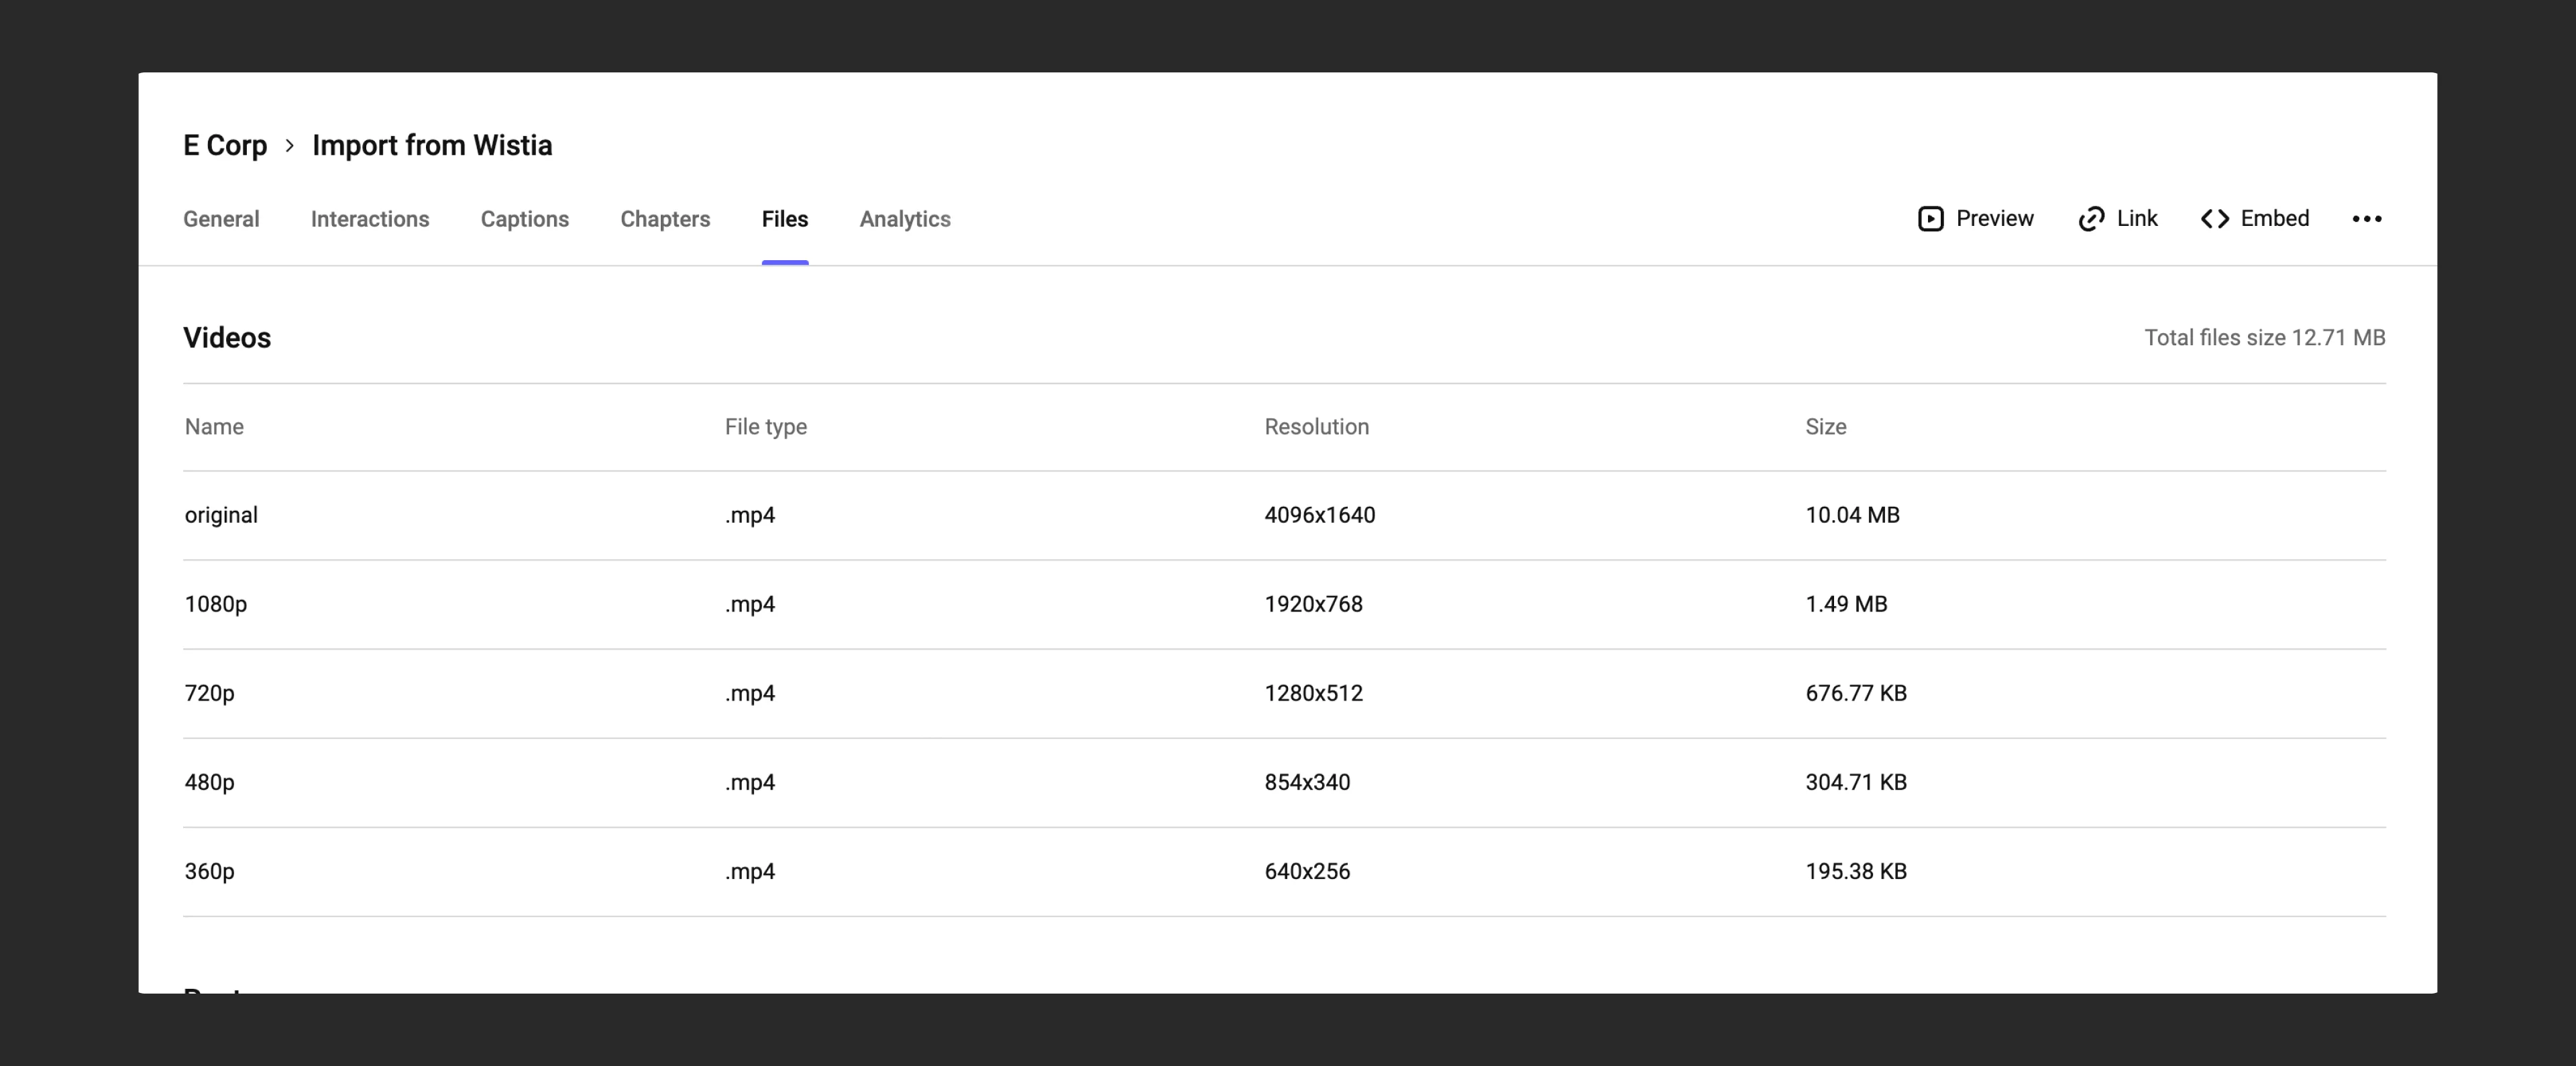The image size is (2576, 1066).
Task: Click the 1920x768 resolution value
Action: (1314, 605)
